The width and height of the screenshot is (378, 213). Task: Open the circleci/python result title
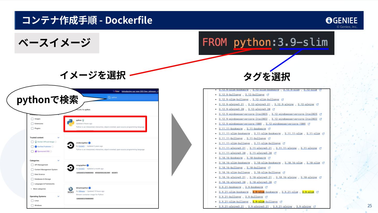coord(82,143)
